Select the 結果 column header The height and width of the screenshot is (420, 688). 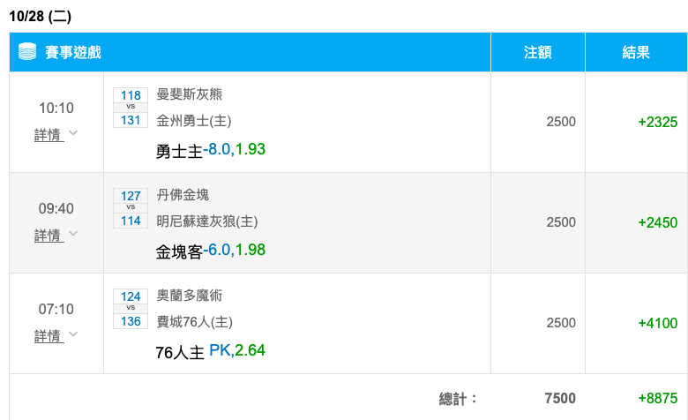point(636,53)
